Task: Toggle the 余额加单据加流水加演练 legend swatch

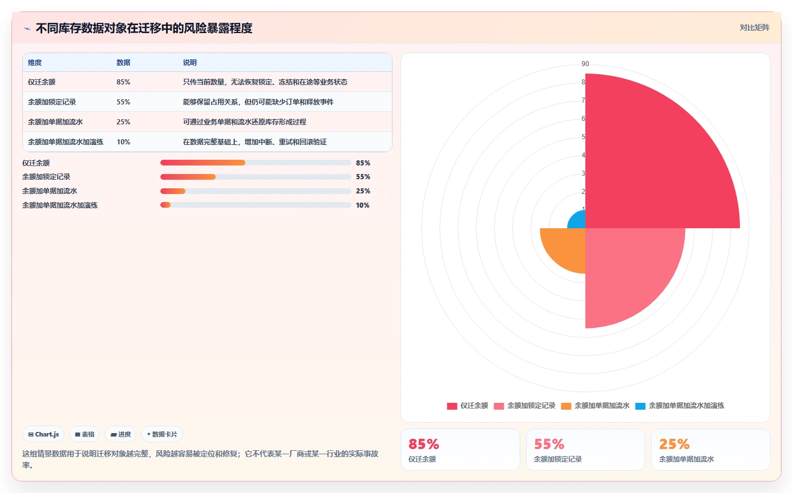Action: tap(640, 406)
